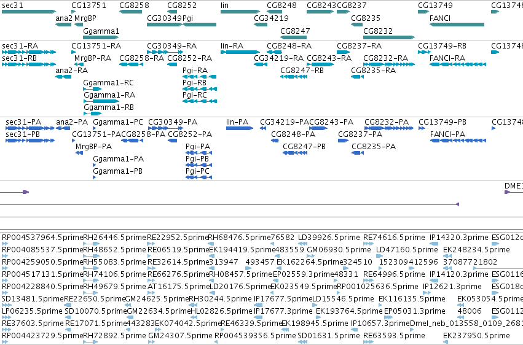The height and width of the screenshot is (345, 523).
Task: Click the CG30349 gene feature
Action: 165,25
